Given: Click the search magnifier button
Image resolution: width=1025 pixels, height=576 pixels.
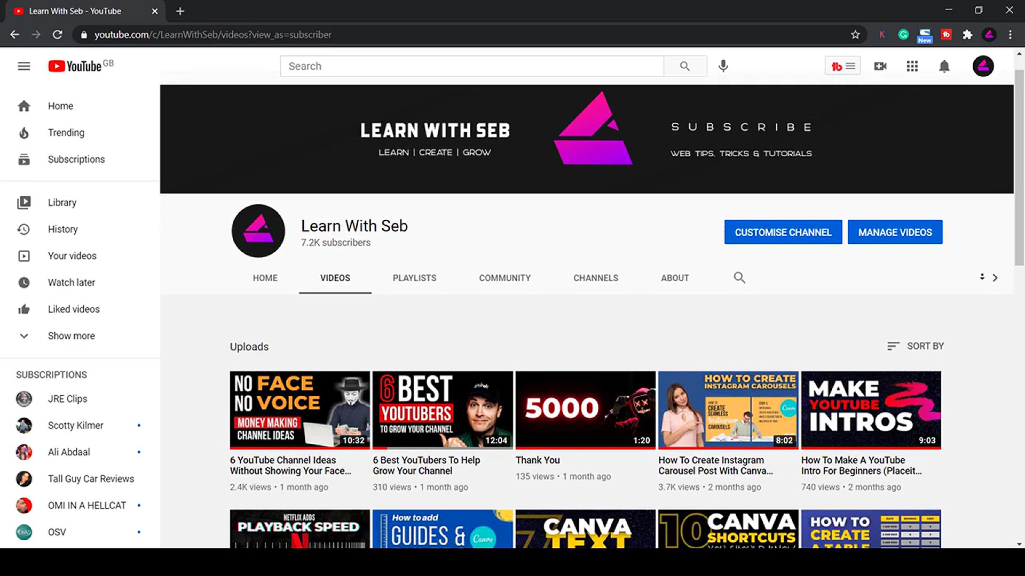Looking at the screenshot, I should [685, 66].
